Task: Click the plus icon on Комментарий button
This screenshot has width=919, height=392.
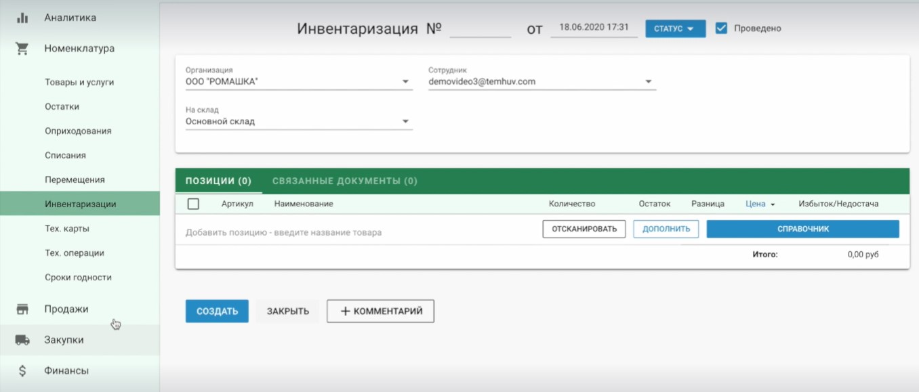Action: click(x=345, y=311)
